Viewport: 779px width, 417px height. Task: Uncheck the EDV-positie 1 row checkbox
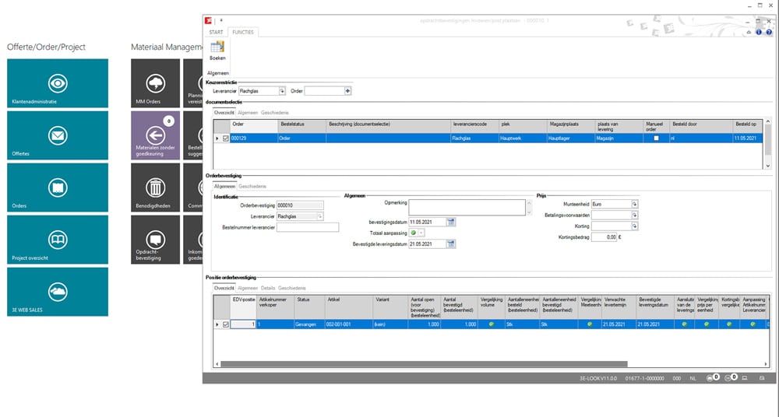pos(226,324)
